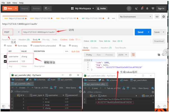Open the POST method dropdown
This screenshot has width=169, height=112.
[12, 32]
